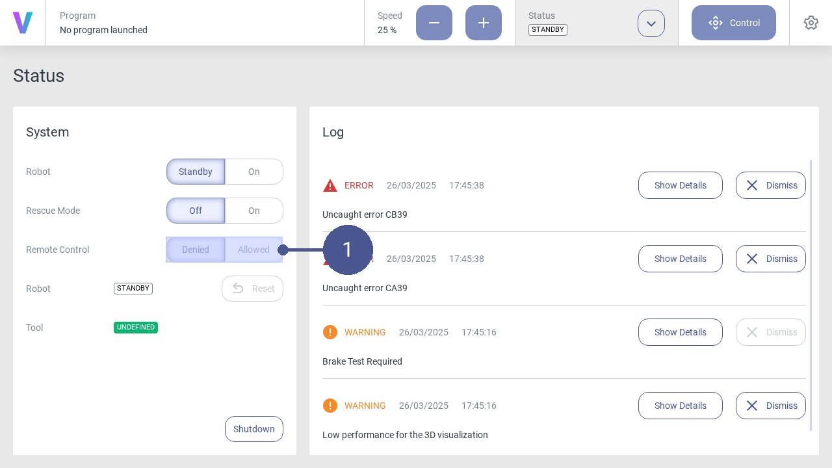The height and width of the screenshot is (468, 832).
Task: Show Details for error CB39
Action: tap(680, 185)
